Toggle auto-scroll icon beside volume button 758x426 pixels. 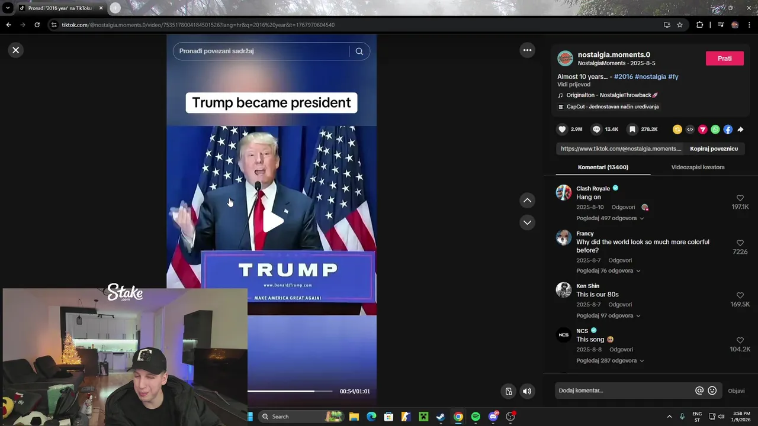[508, 391]
